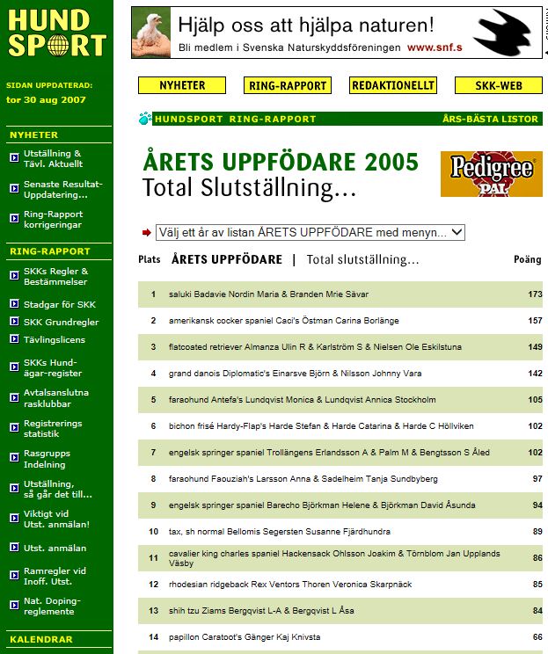Click row 10 tax Bellomis entry
The height and width of the screenshot is (654, 548).
click(340, 531)
